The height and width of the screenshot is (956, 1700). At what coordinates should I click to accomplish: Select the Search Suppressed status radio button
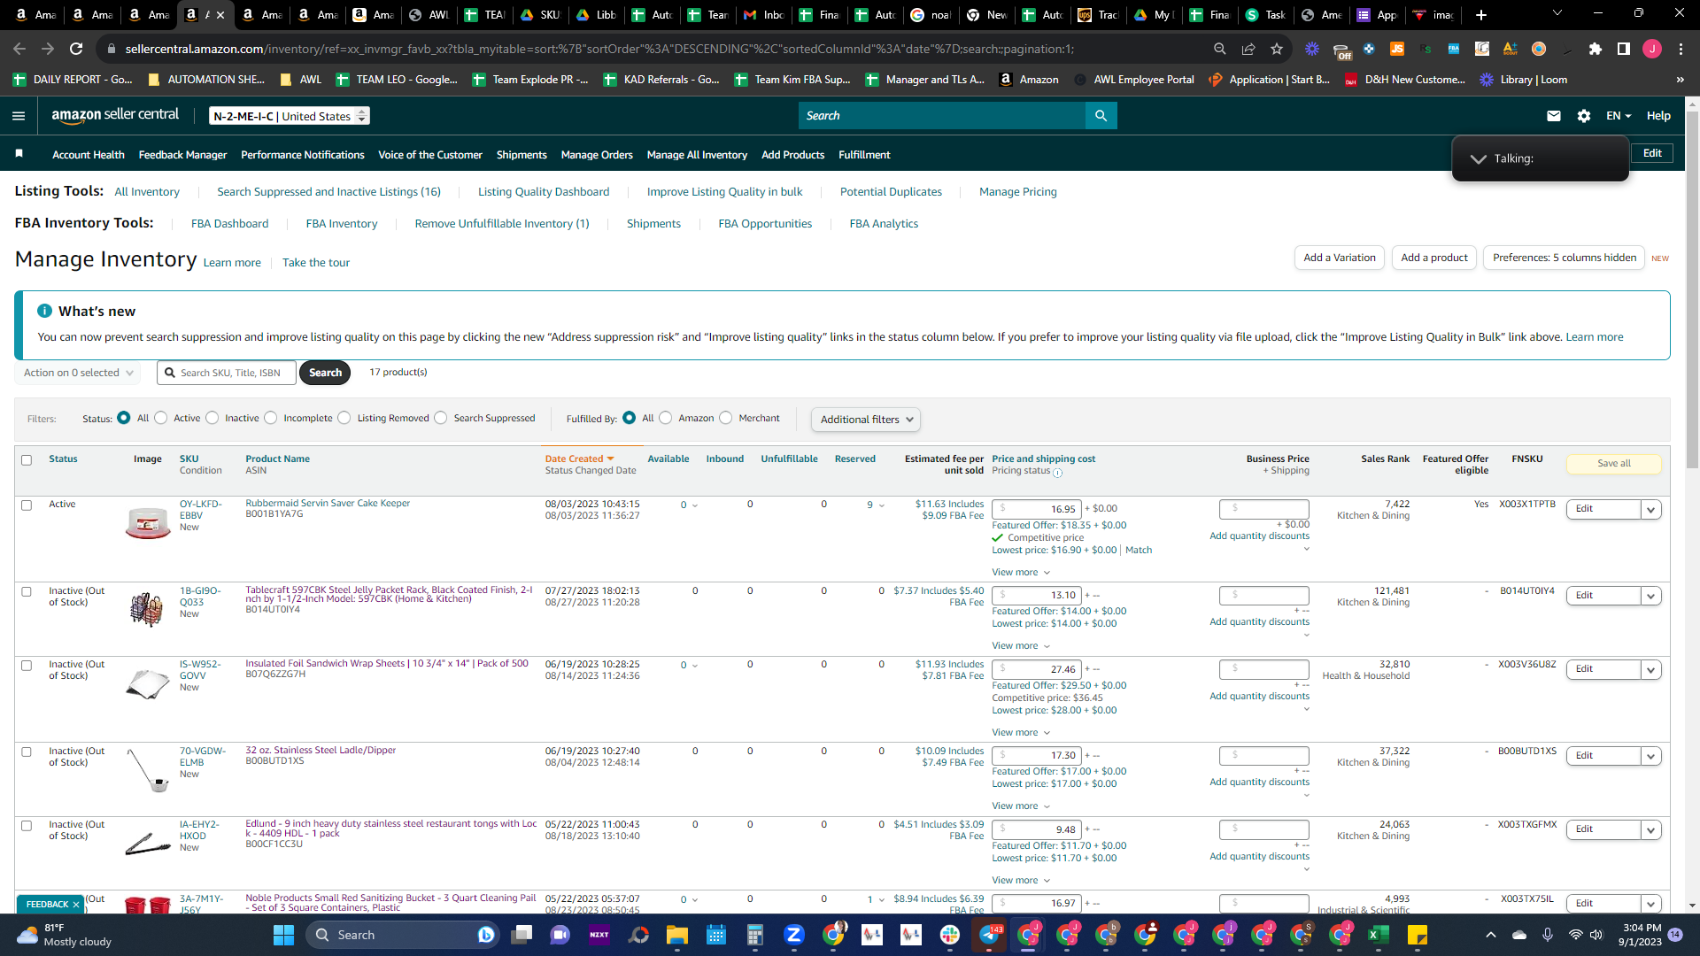pyautogui.click(x=441, y=418)
